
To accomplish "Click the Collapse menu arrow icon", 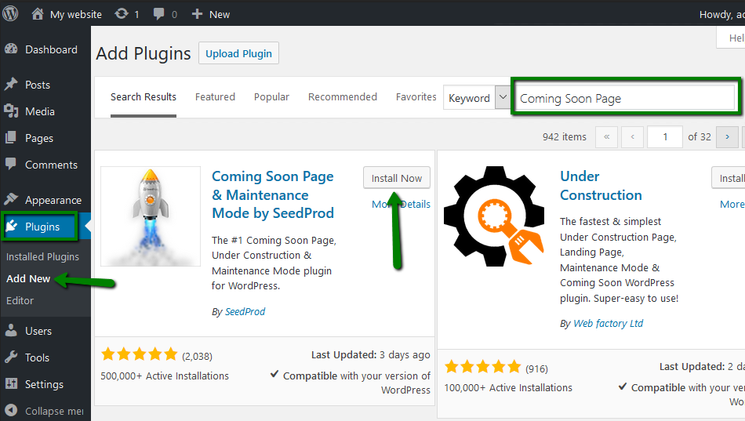I will pos(11,410).
